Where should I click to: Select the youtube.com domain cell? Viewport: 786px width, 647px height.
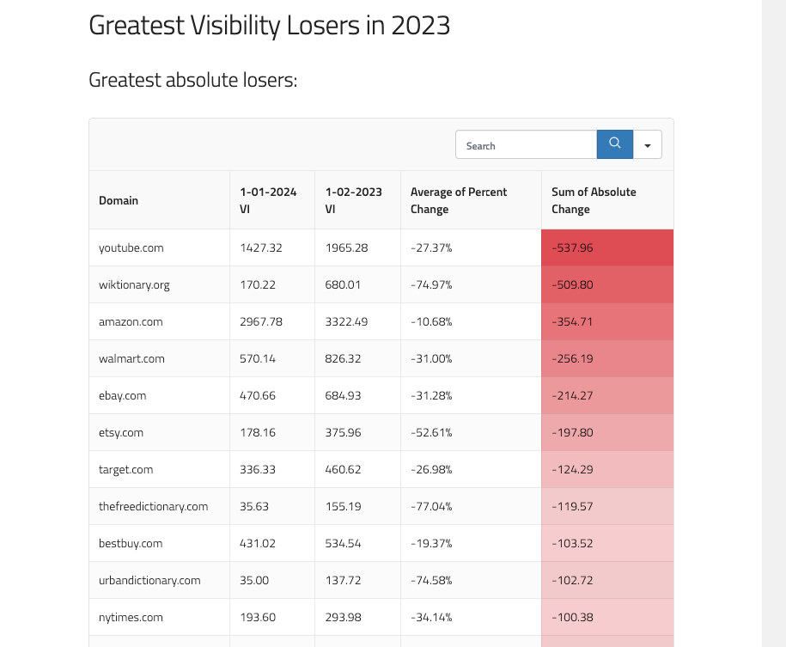[131, 247]
